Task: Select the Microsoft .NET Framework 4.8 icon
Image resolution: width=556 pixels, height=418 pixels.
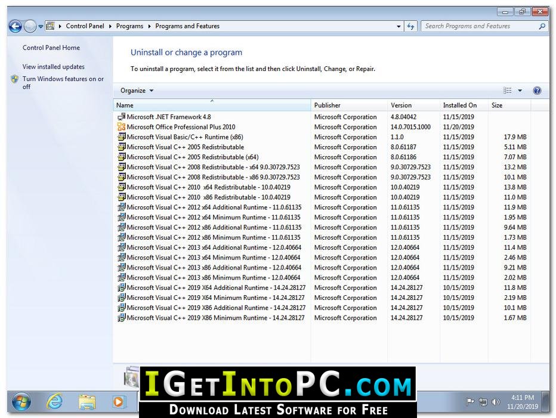Action: (121, 116)
